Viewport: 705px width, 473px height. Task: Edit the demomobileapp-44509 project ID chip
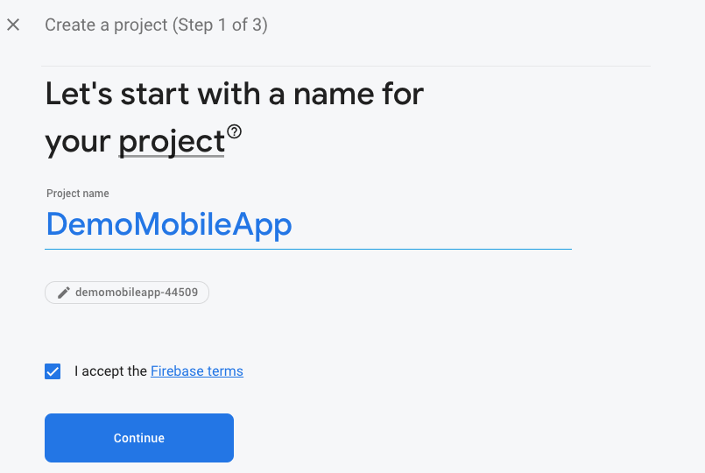pos(127,293)
